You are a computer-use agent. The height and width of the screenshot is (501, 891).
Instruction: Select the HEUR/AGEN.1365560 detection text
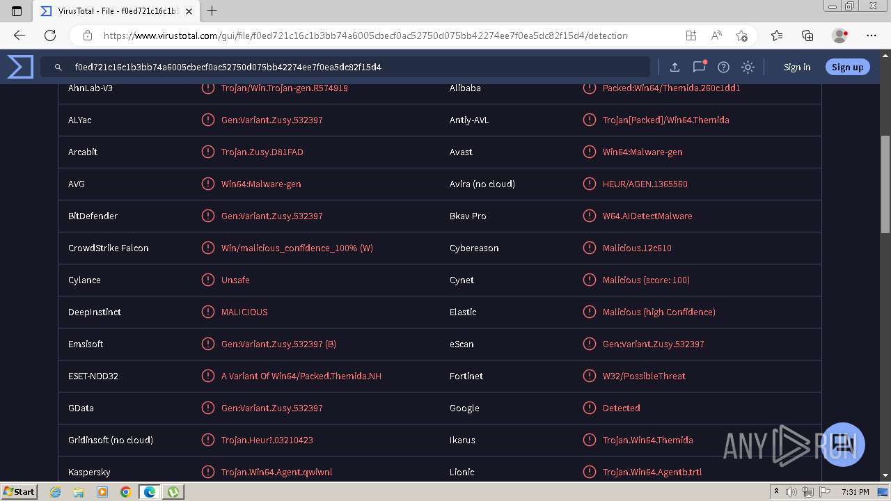pyautogui.click(x=645, y=184)
